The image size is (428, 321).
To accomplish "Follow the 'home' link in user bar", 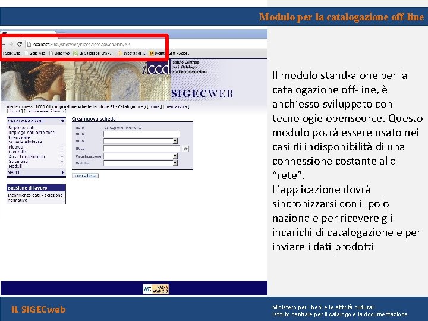I will pos(154,107).
